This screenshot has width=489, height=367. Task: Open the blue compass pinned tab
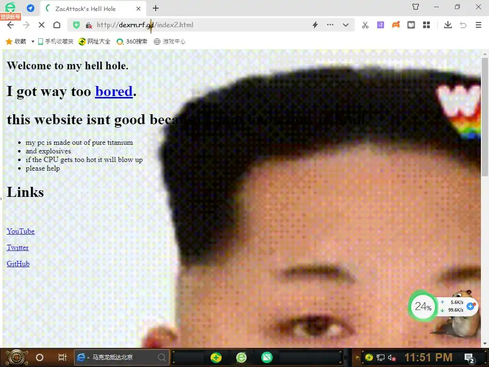point(31,9)
